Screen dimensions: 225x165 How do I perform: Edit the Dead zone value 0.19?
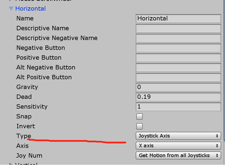(178, 97)
